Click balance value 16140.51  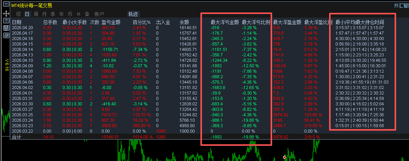[188, 28]
